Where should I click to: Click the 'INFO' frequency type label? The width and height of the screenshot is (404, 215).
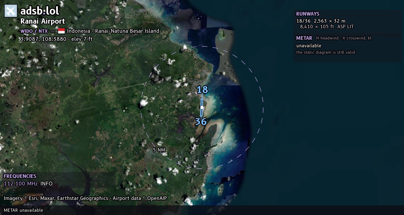[47, 184]
